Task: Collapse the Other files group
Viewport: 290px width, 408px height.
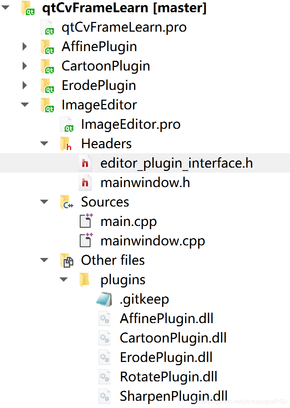Action: (x=44, y=260)
